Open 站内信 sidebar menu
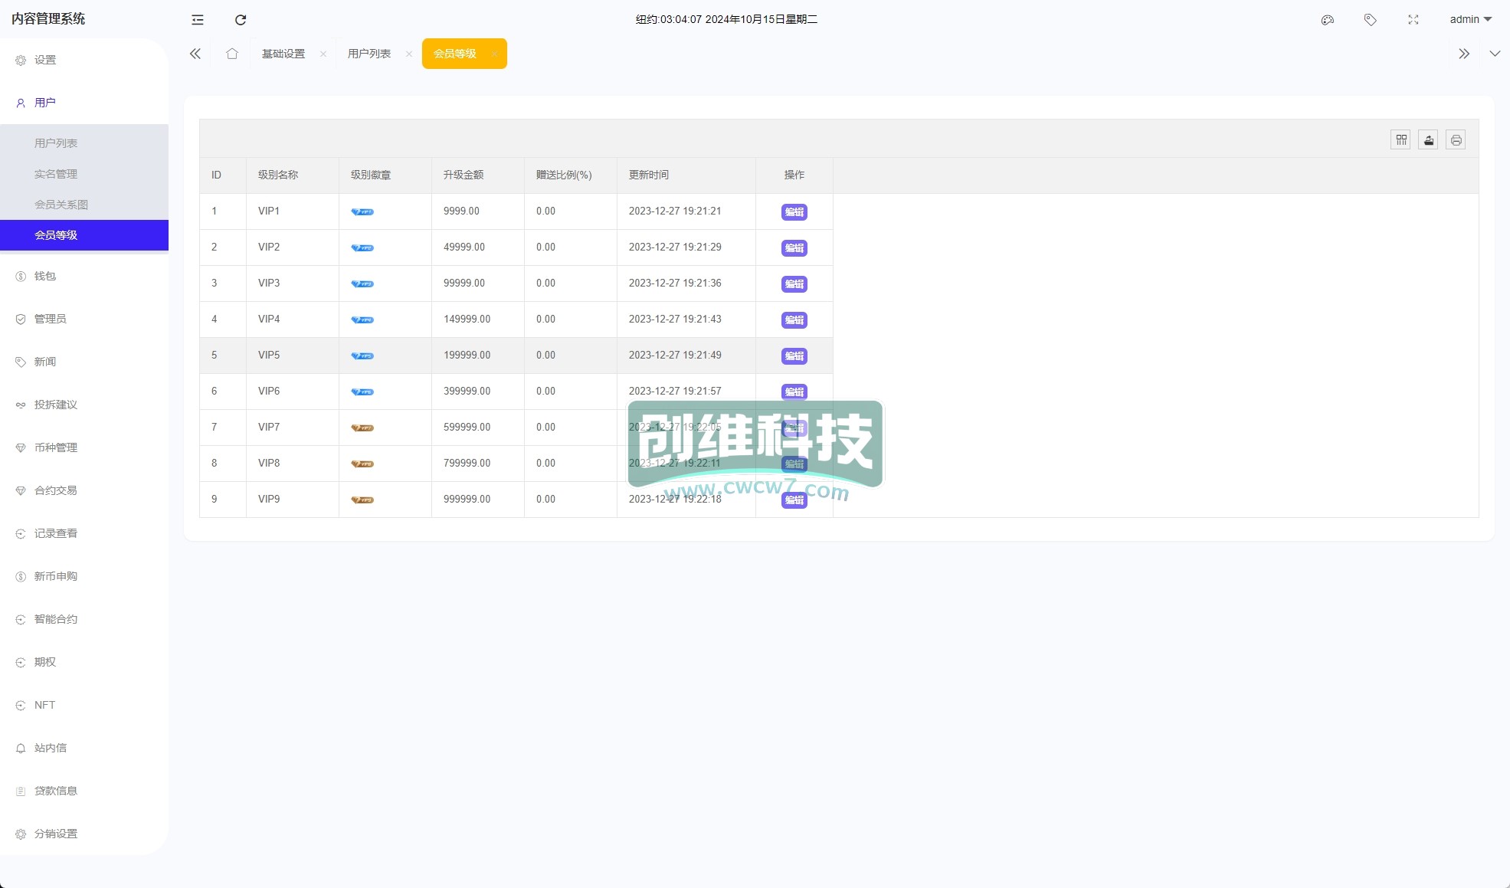This screenshot has height=888, width=1510. 84,748
